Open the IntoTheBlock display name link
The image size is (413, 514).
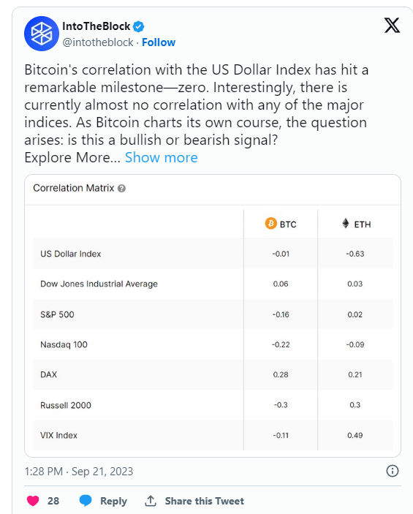(96, 26)
